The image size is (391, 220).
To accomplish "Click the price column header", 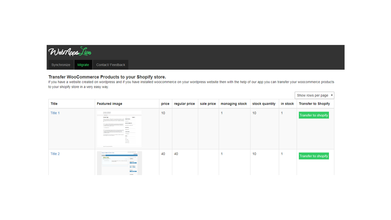I will (x=165, y=104).
